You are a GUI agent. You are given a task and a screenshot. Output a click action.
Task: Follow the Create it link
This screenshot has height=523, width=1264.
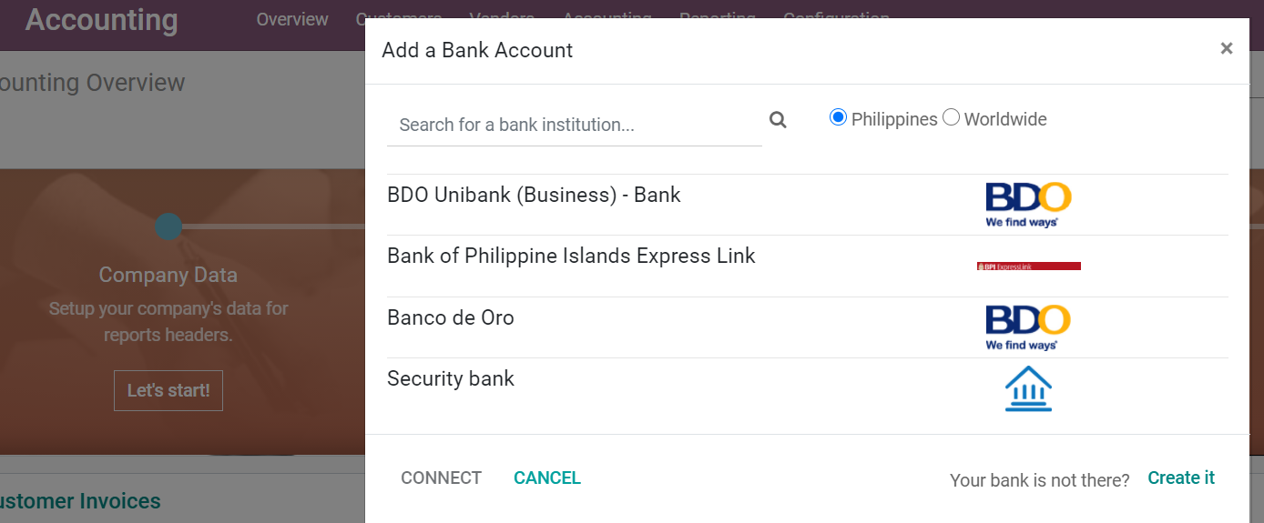pos(1180,478)
